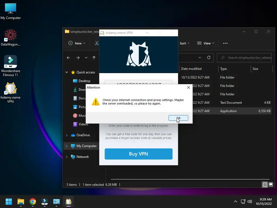The height and width of the screenshot is (208, 277).
Task: Close the Attention dialog with X
Action: coord(189,87)
